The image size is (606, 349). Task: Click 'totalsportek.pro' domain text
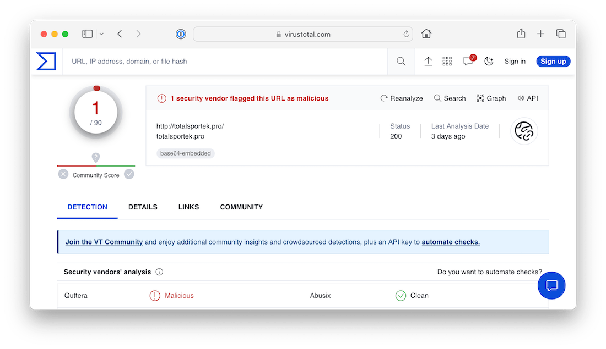pos(180,136)
